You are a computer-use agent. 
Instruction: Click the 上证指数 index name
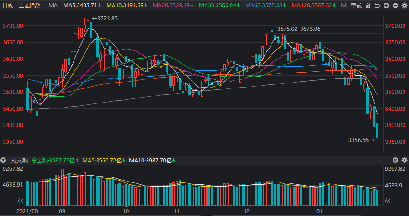(x=30, y=5)
